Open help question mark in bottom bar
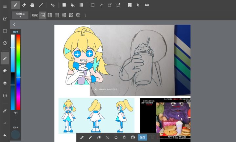This screenshot has width=236, height=142. [x=133, y=137]
